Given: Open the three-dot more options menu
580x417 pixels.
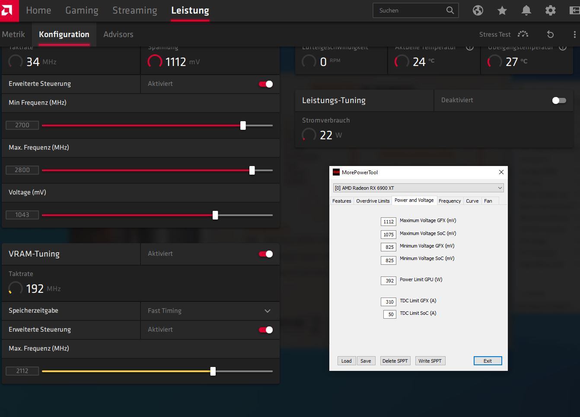Looking at the screenshot, I should point(574,34).
